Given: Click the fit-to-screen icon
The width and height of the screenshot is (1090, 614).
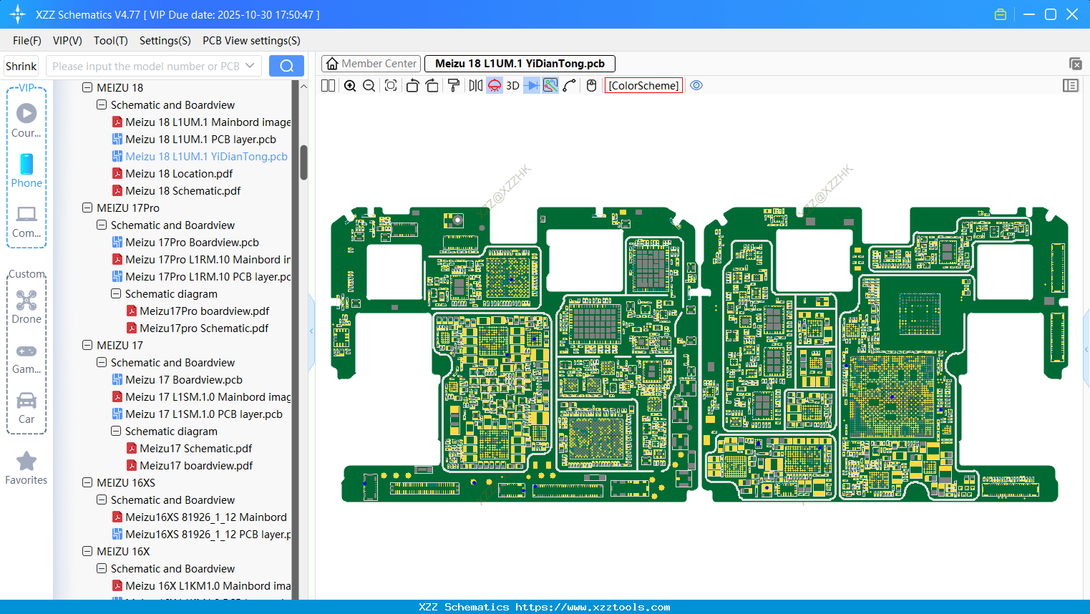Looking at the screenshot, I should 391,86.
